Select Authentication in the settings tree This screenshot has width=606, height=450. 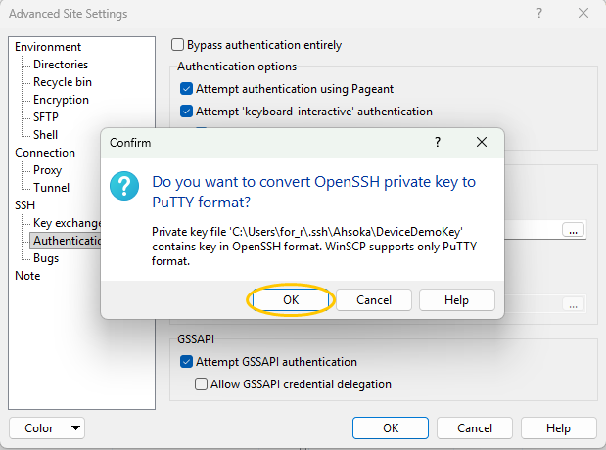tap(66, 241)
